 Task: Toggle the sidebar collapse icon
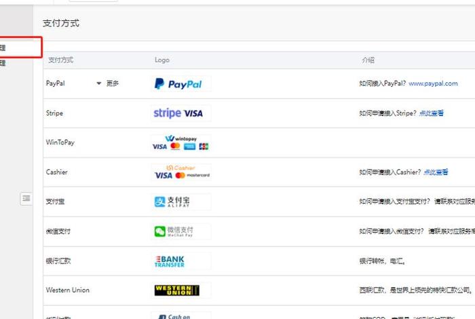click(26, 198)
